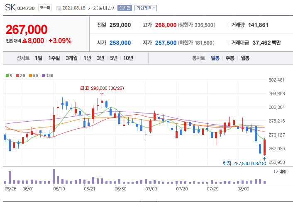Click the stock code 034730
The height and width of the screenshot is (202, 293).
26,8
